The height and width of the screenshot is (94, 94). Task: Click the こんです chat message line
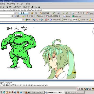click(x=5, y=84)
